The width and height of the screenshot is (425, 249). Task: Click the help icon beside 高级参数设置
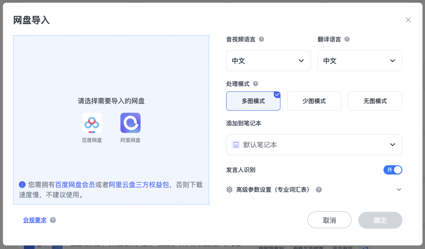point(319,190)
